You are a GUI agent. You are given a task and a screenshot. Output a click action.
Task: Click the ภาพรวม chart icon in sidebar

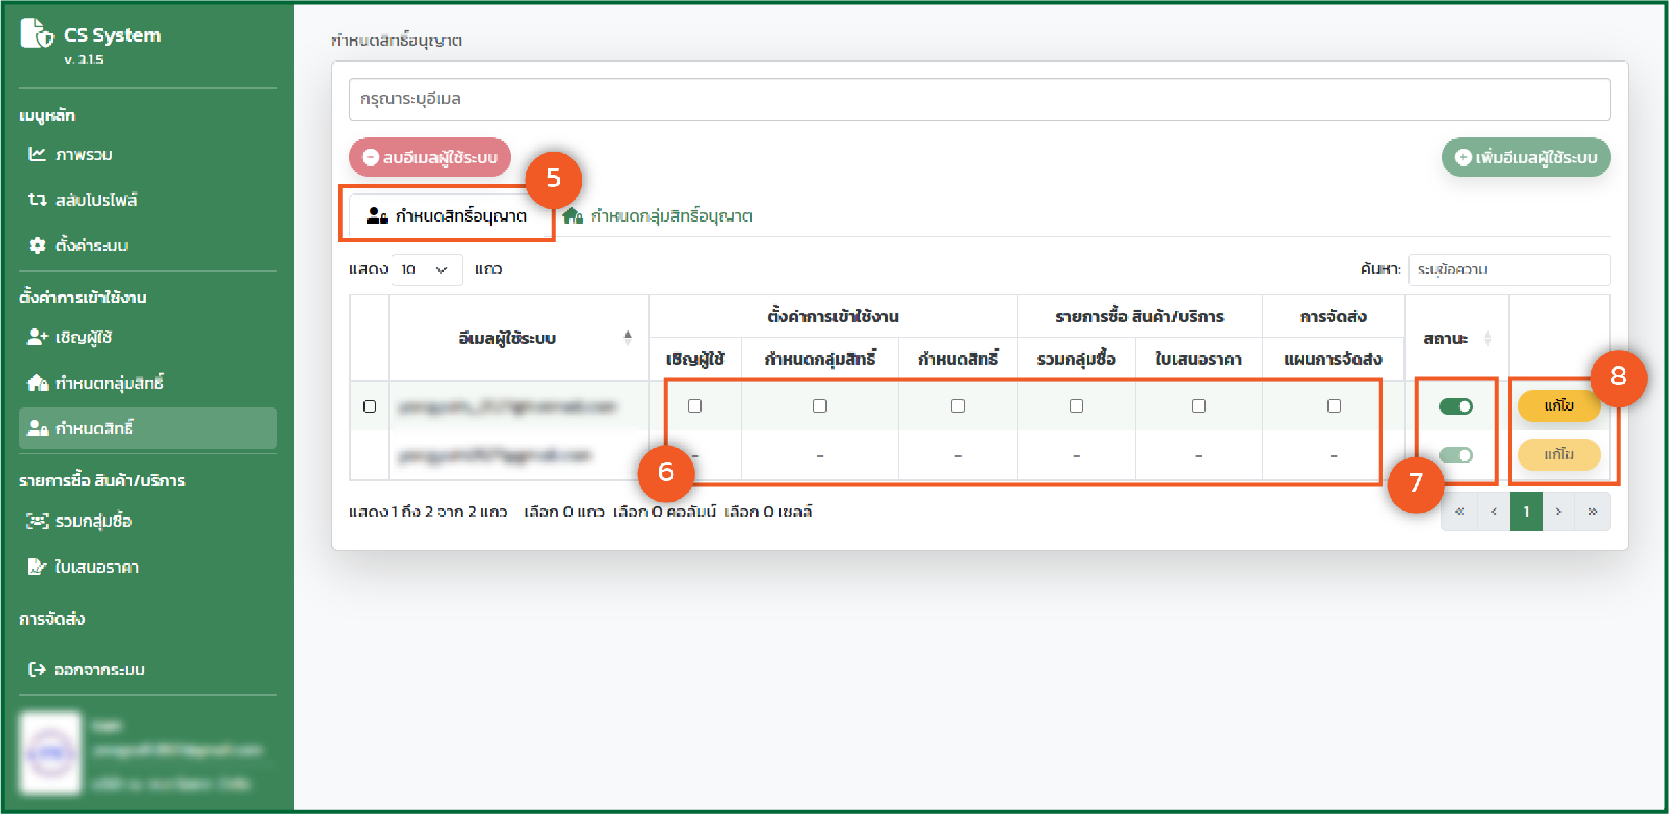(x=37, y=154)
